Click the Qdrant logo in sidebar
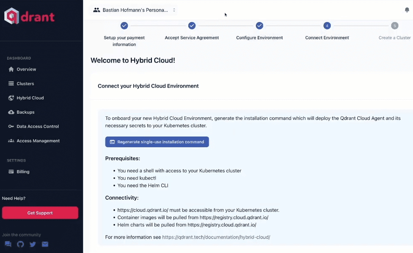This screenshot has width=413, height=253. [30, 16]
